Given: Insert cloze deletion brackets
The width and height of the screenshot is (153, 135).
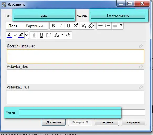Looking at the screenshot, I should pyautogui.click(x=49, y=35).
